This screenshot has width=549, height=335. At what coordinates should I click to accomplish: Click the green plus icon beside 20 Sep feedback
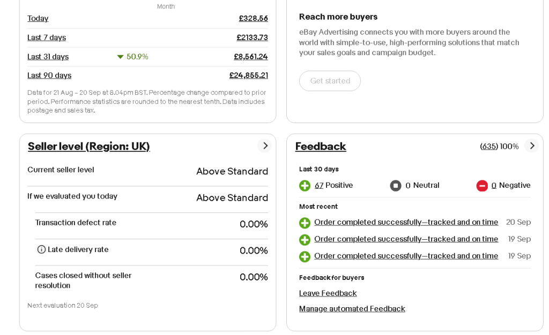[305, 223]
